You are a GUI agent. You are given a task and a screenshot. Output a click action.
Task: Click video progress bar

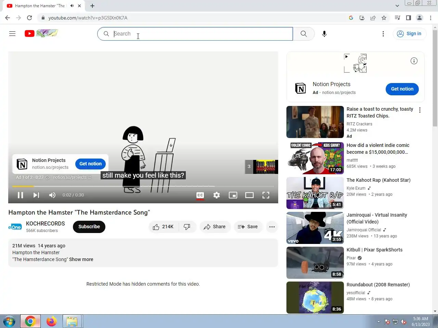pyautogui.click(x=143, y=186)
